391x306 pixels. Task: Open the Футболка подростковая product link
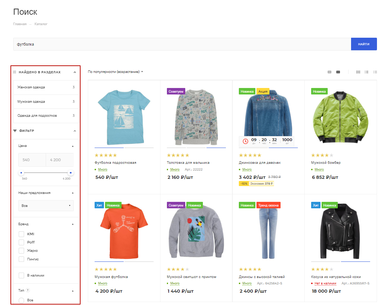[x=115, y=163]
